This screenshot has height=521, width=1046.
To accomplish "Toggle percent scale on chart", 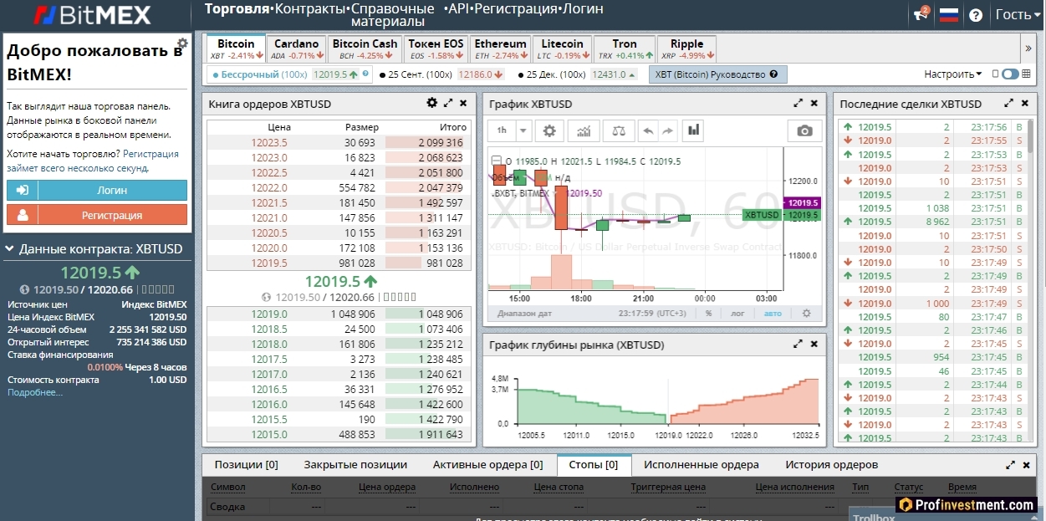I will click(x=708, y=313).
